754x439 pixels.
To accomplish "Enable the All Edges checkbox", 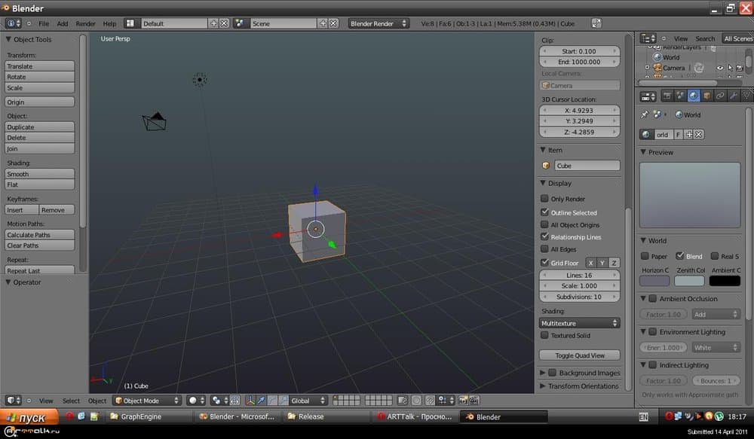I will pos(544,248).
